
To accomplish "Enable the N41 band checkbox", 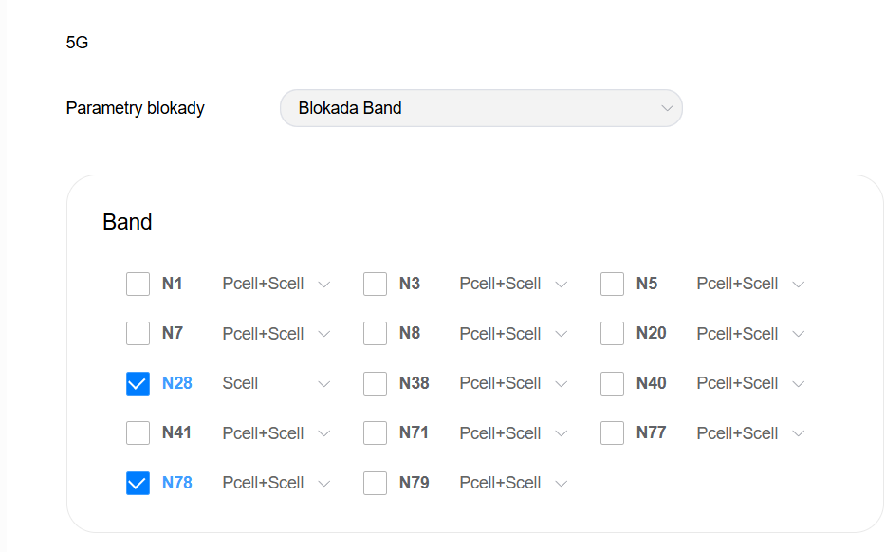I will click(138, 433).
